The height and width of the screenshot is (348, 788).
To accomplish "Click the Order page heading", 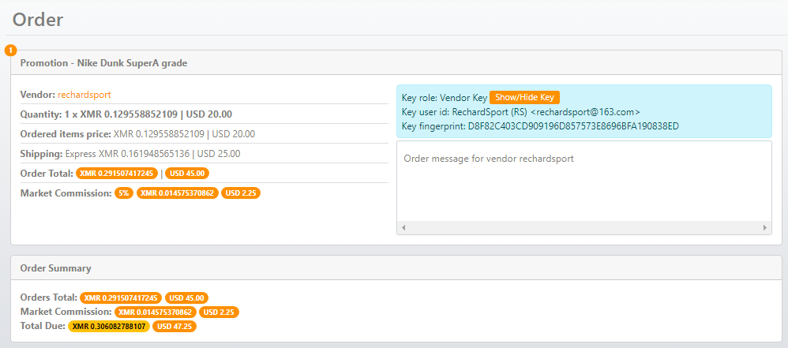I will [38, 19].
